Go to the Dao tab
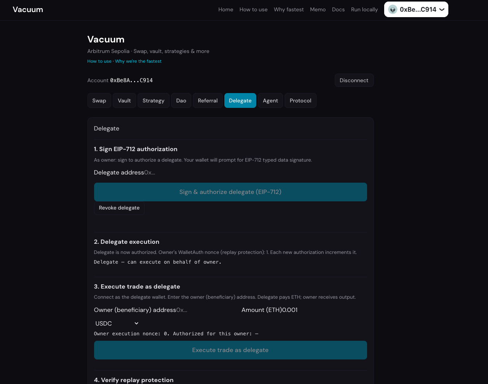 pos(181,100)
